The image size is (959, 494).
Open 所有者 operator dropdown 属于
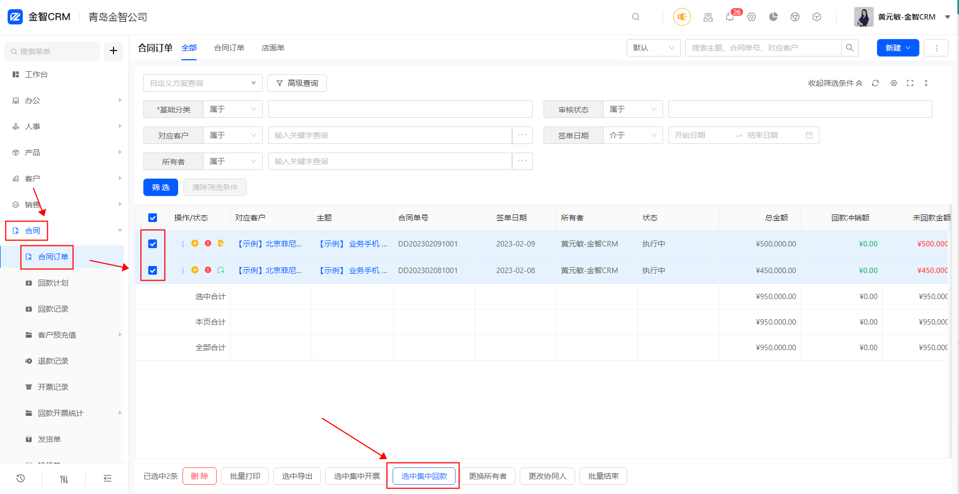233,161
